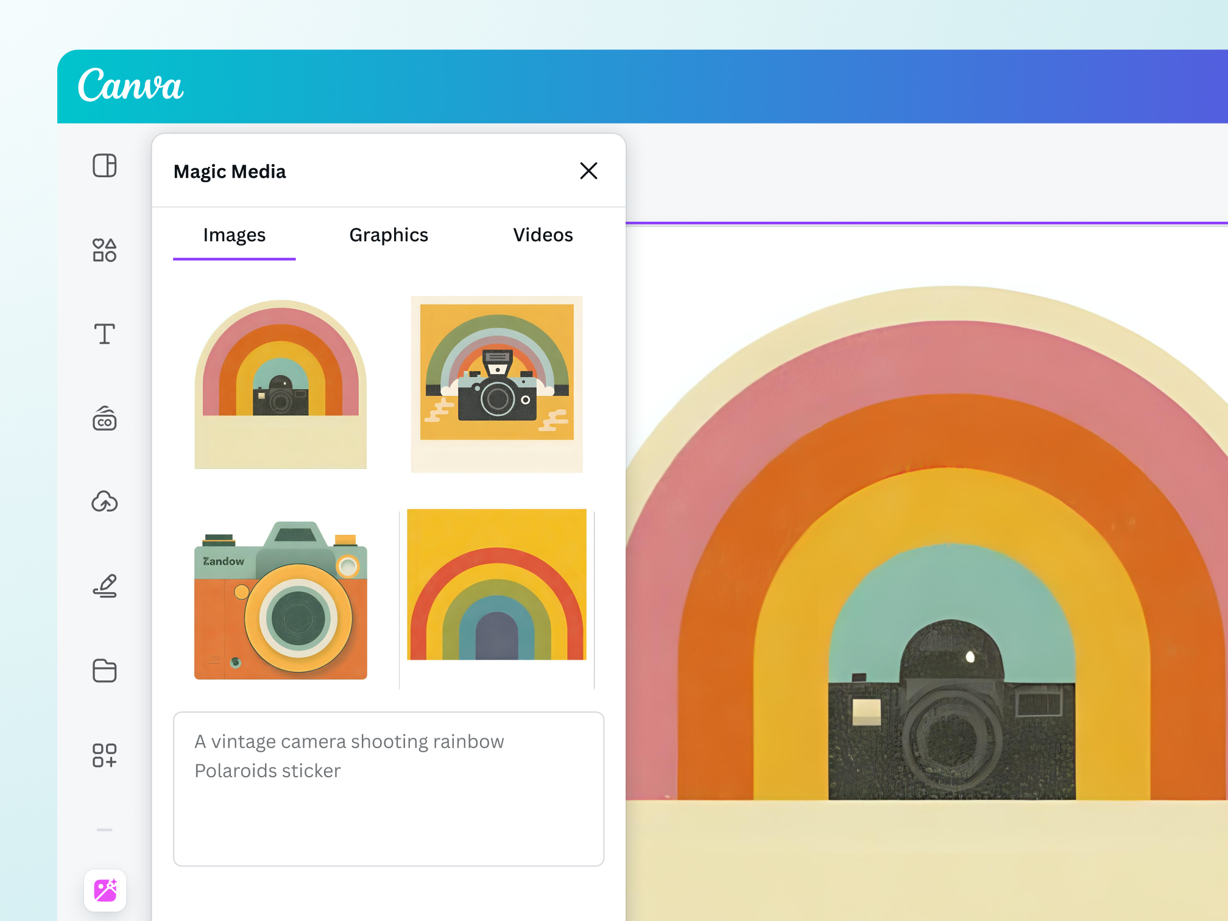Launch the Magic Media app icon
This screenshot has width=1228, height=921.
point(104,891)
